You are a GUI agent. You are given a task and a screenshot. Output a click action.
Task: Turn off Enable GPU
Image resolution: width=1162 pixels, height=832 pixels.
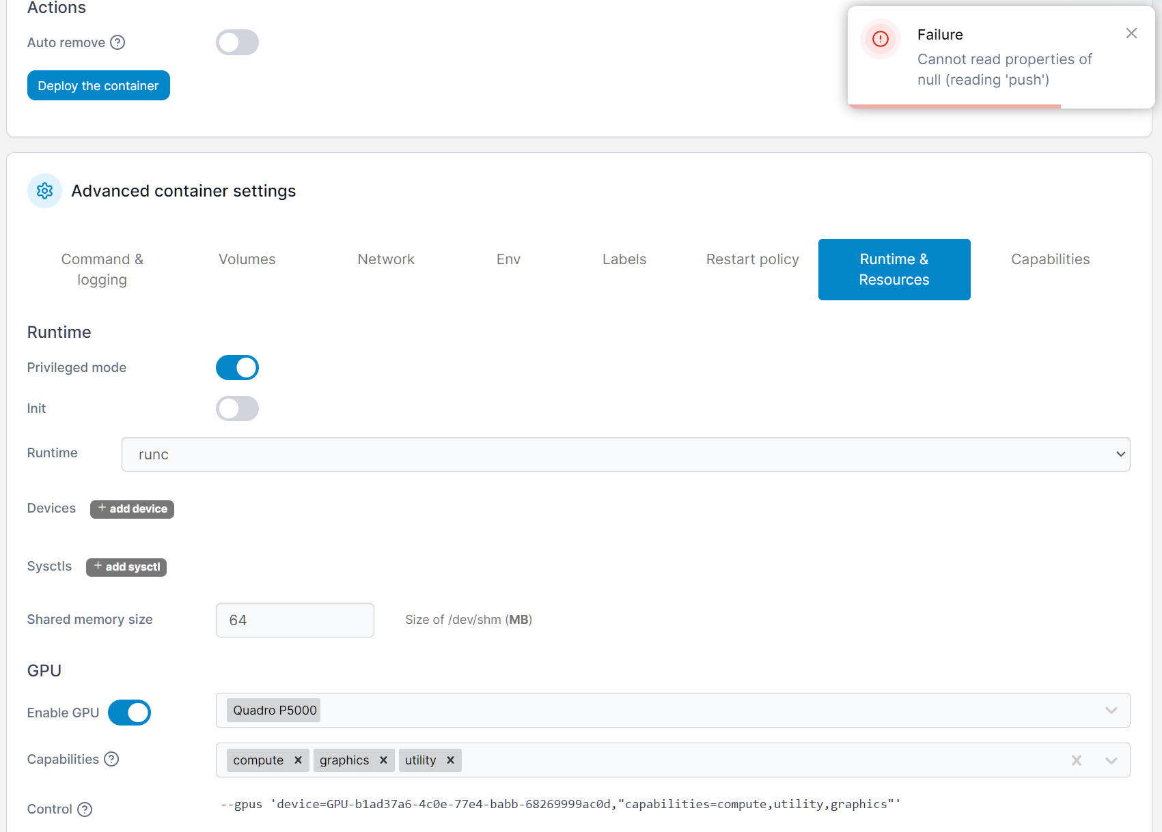coord(129,712)
